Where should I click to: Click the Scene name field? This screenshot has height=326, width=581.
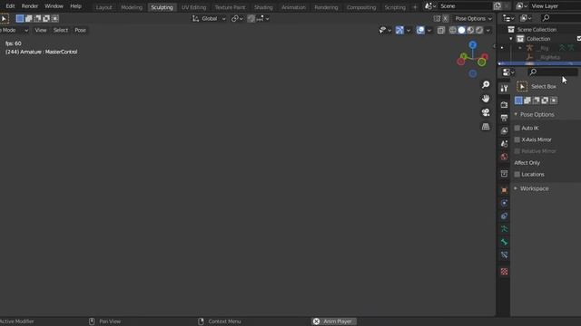(x=465, y=6)
